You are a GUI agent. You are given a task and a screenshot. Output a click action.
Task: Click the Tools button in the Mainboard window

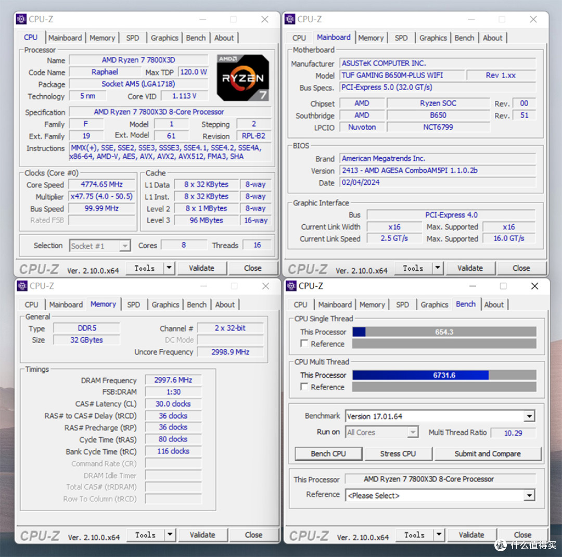tap(413, 268)
